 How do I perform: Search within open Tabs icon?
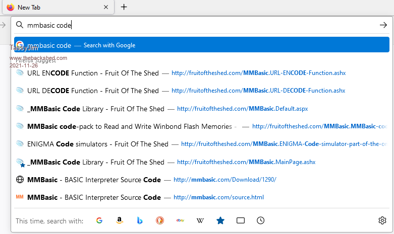pos(241,220)
